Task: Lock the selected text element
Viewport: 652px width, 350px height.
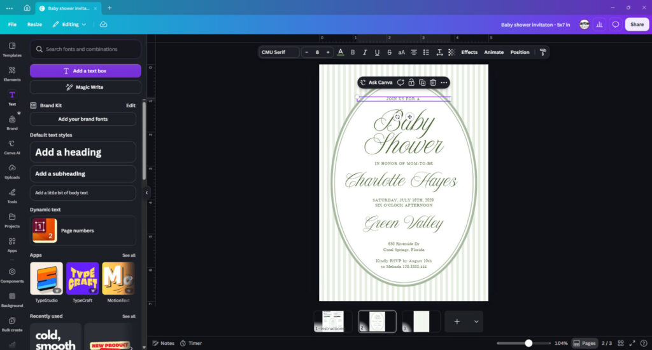Action: point(411,83)
